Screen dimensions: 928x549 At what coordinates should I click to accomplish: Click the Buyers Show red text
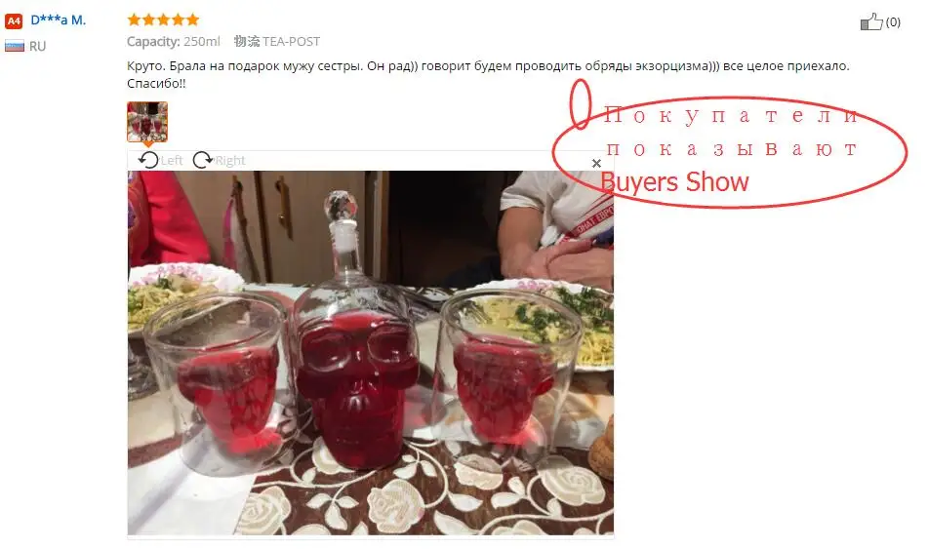pyautogui.click(x=674, y=182)
